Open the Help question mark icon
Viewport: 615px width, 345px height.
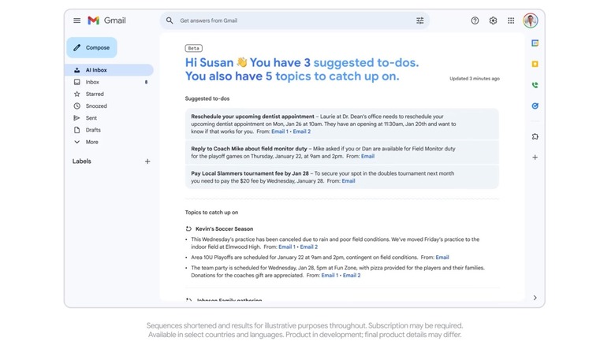pos(475,20)
